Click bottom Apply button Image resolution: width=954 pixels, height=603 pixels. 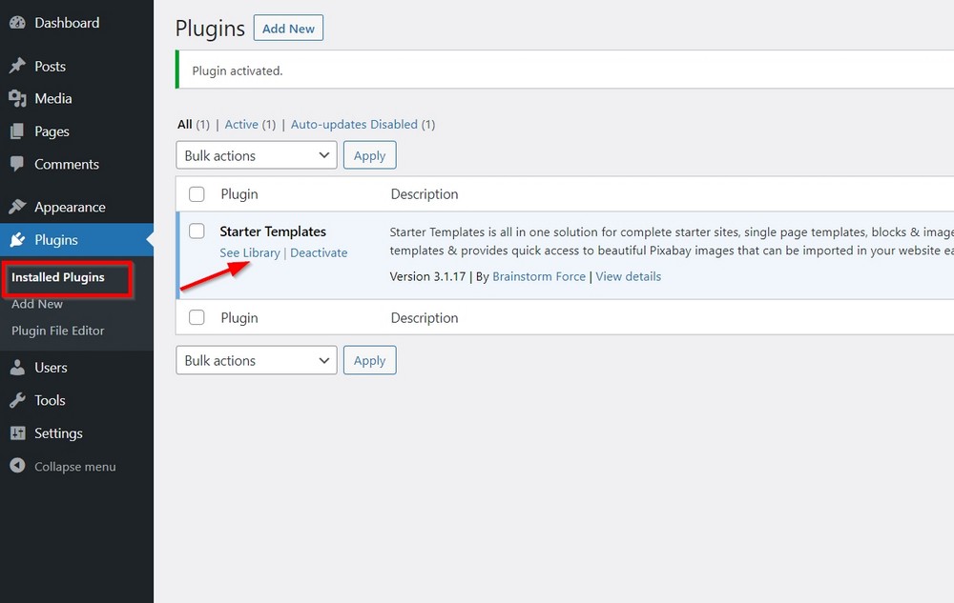(369, 360)
